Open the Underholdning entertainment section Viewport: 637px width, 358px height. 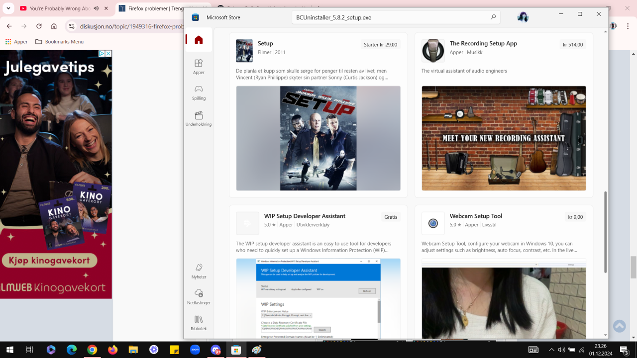(199, 118)
